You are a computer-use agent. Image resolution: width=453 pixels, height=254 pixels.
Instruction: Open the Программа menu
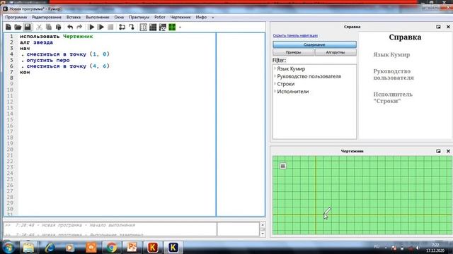click(x=16, y=17)
